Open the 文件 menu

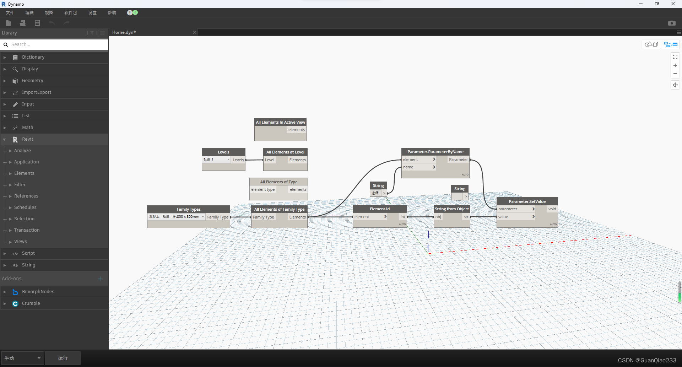click(x=10, y=12)
